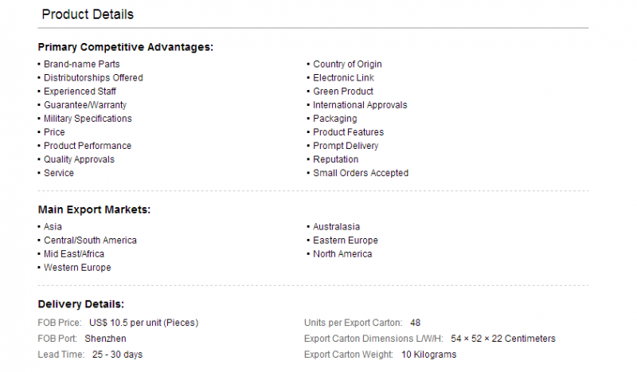The height and width of the screenshot is (372, 637).
Task: Click Product Performance item
Action: 88,146
